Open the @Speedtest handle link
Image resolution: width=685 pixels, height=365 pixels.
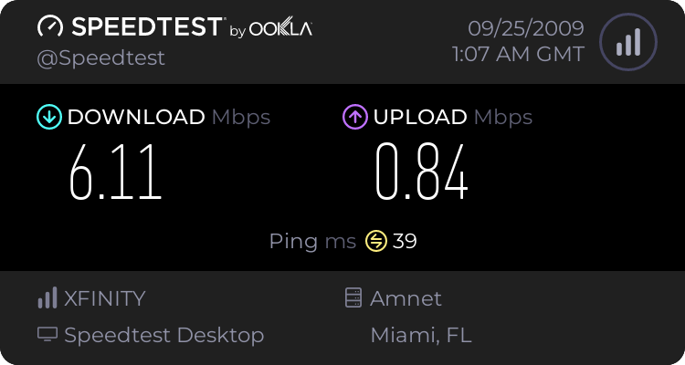[100, 58]
